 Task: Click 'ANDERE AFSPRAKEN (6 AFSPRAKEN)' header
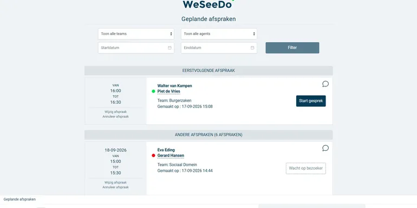[x=208, y=135]
